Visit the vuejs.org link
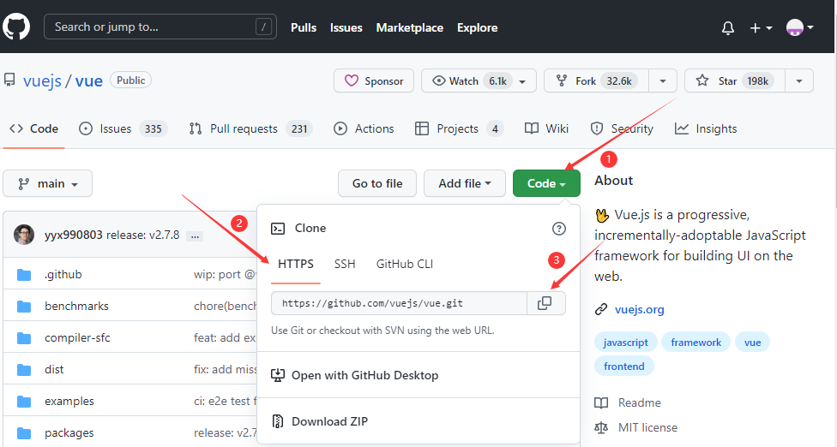The image size is (837, 447). (640, 309)
